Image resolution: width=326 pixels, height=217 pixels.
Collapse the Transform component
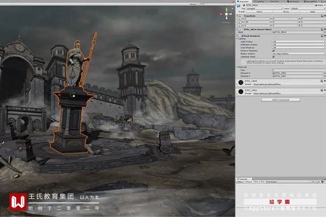pyautogui.click(x=237, y=16)
